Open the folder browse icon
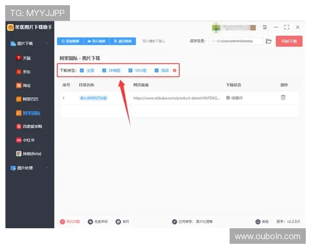 click(x=268, y=41)
